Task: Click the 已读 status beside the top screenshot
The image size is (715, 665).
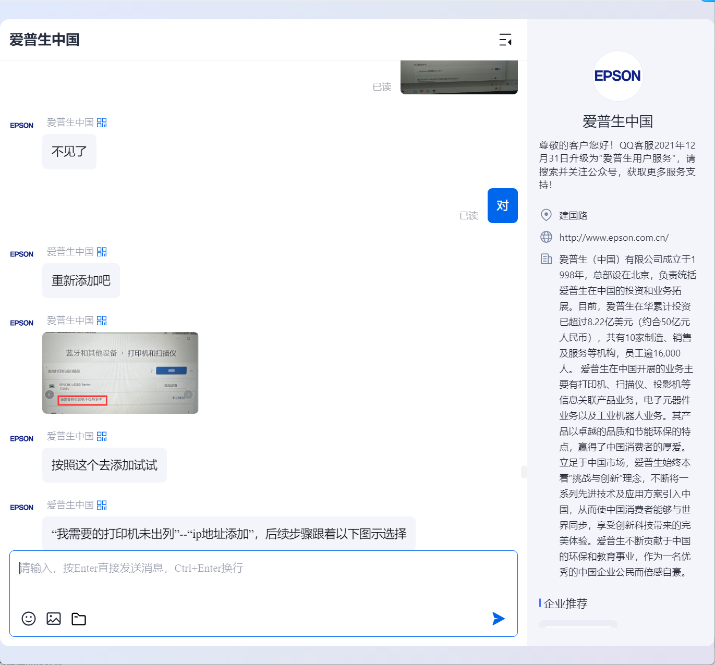Action: coord(382,87)
